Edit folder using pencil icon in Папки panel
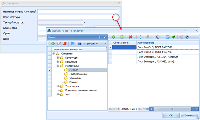This screenshot has height=120, width=200. point(59,44)
